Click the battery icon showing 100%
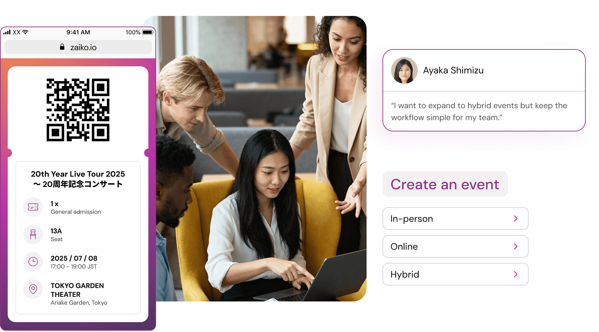The width and height of the screenshot is (599, 332). point(148,32)
